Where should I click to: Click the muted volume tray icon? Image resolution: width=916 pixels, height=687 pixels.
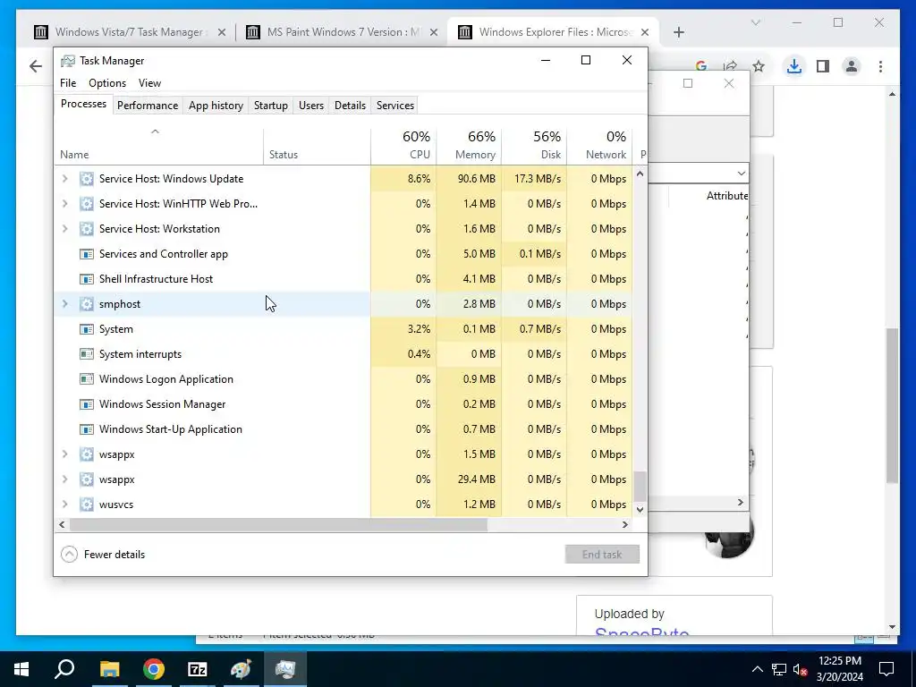click(801, 669)
